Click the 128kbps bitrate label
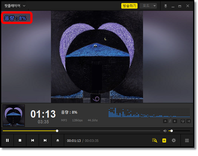The height and width of the screenshot is (156, 198). coord(77,120)
